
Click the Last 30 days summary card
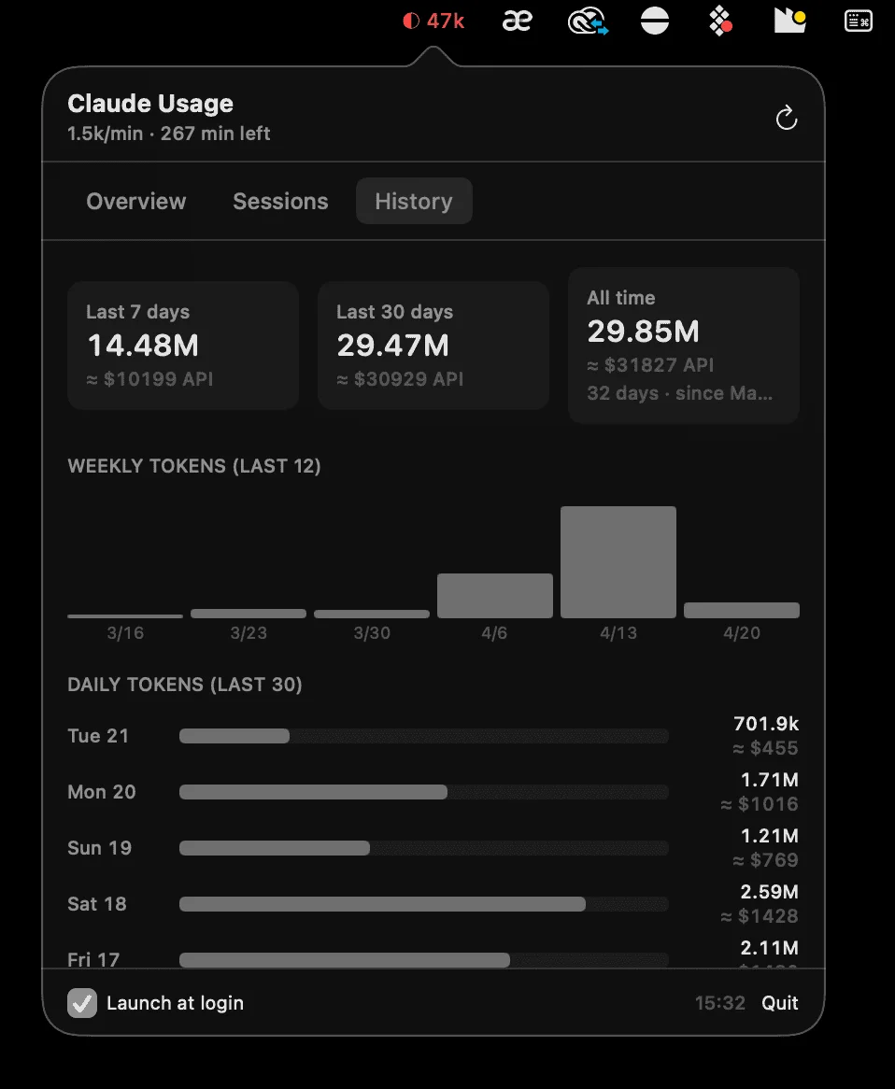coord(433,345)
